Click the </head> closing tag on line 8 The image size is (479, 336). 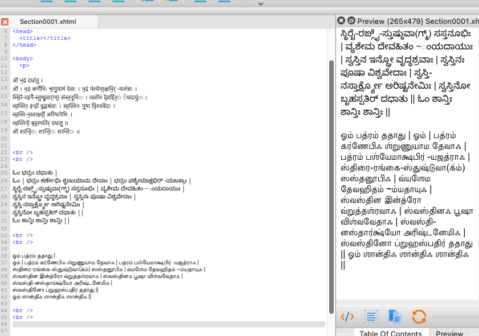[24, 45]
